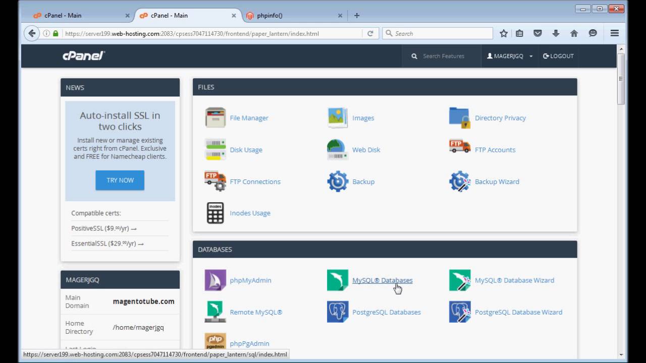Click the File Manager text link
The width and height of the screenshot is (646, 363).
(x=249, y=118)
